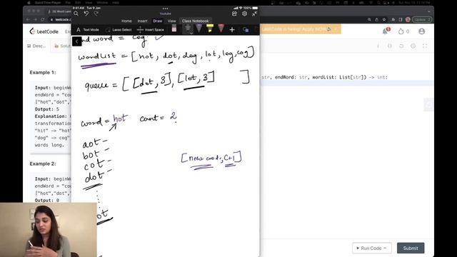
Task: Open Chrome profile avatar
Action: coord(408,19)
